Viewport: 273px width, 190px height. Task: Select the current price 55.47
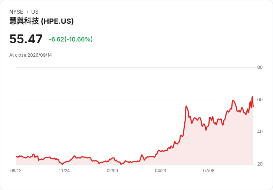[26, 39]
